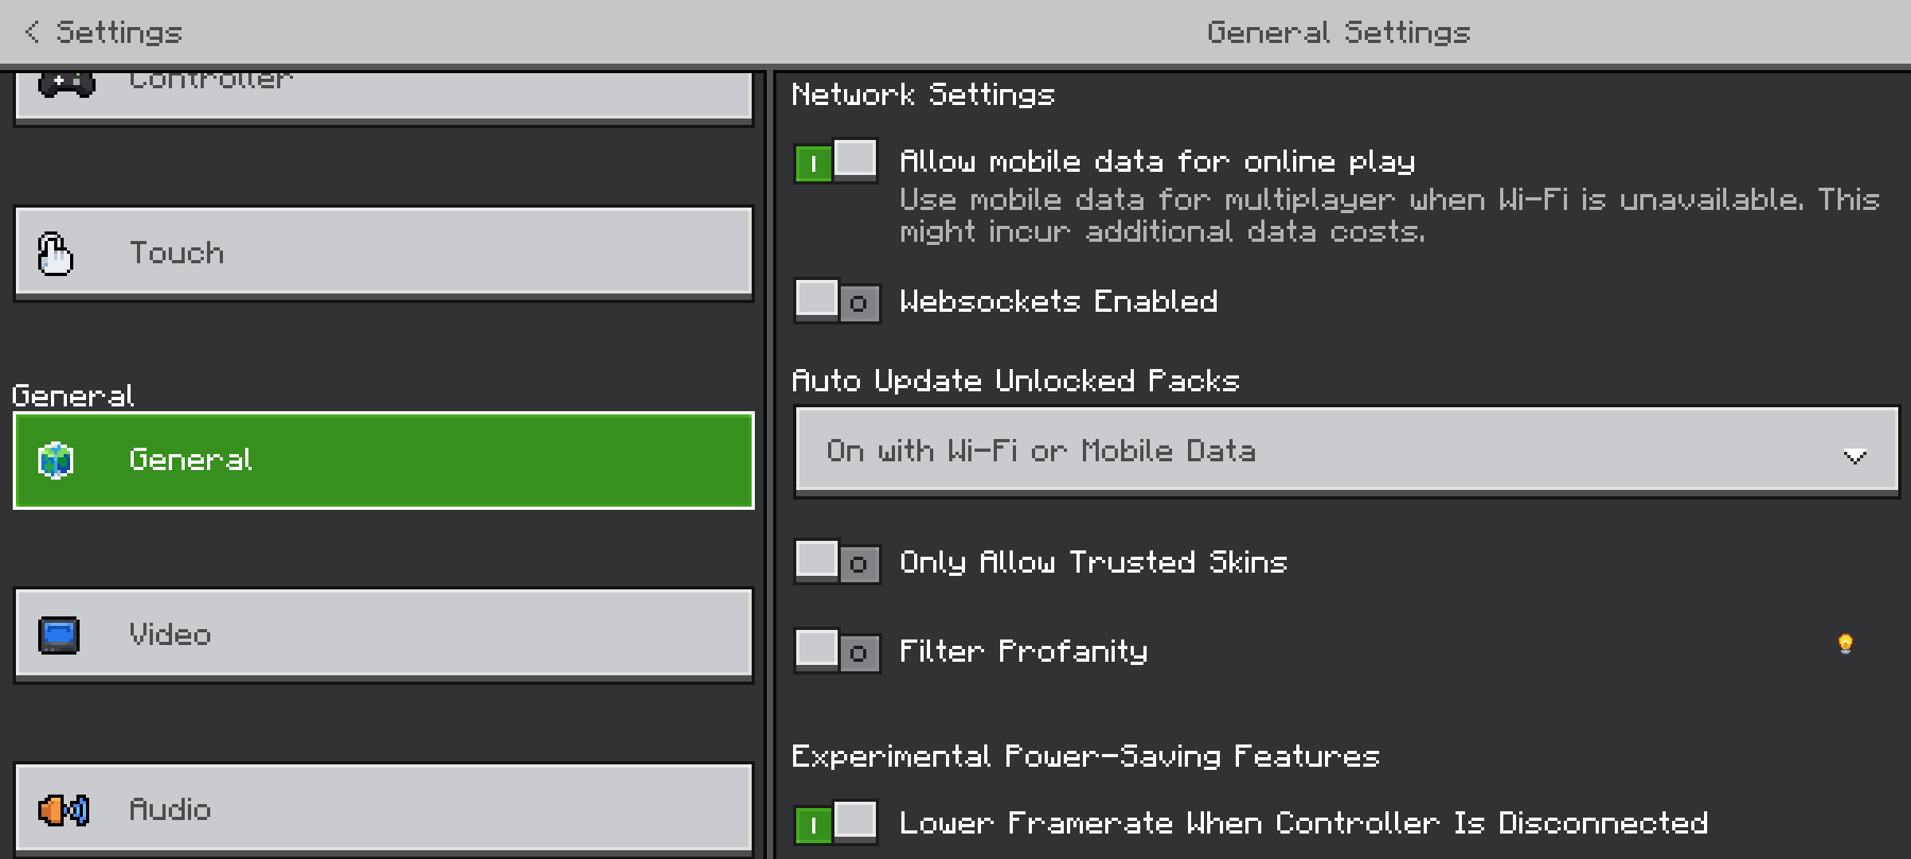The image size is (1911, 859).
Task: Click the dropdown chevron arrow
Action: pyautogui.click(x=1854, y=456)
